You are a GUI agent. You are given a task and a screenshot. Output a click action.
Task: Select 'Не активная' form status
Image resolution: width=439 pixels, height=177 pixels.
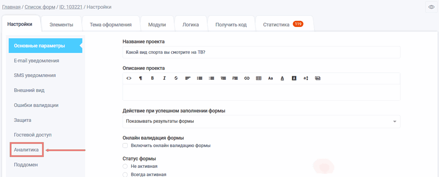tap(125, 167)
